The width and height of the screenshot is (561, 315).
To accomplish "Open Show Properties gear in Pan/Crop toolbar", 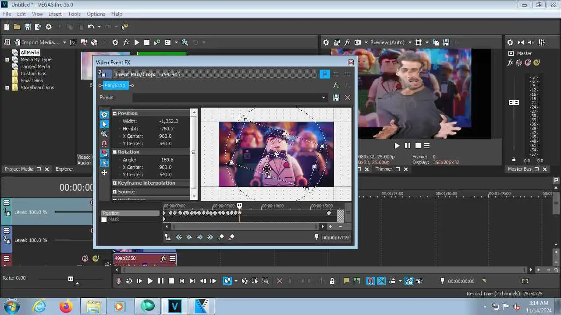I will [104, 115].
